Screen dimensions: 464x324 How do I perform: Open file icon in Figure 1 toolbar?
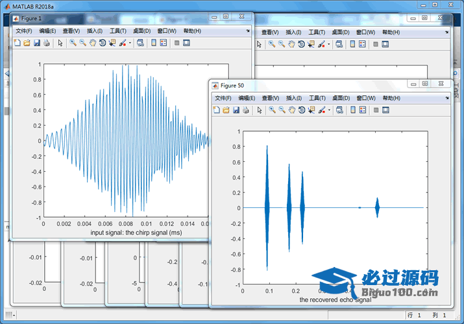pos(27,43)
